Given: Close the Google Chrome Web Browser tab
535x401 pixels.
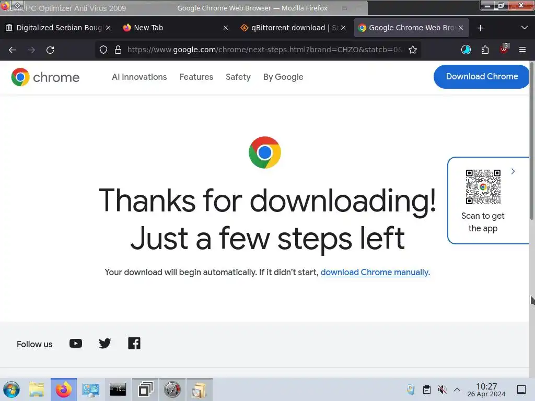Looking at the screenshot, I should click(x=461, y=28).
